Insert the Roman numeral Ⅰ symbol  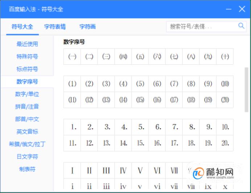pos(72,170)
